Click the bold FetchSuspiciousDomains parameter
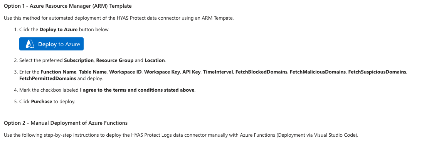 coord(377,72)
